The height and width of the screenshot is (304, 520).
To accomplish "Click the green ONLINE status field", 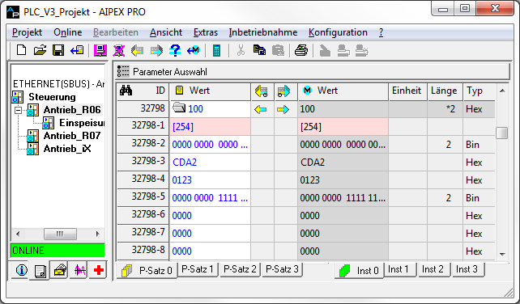I will [x=58, y=251].
